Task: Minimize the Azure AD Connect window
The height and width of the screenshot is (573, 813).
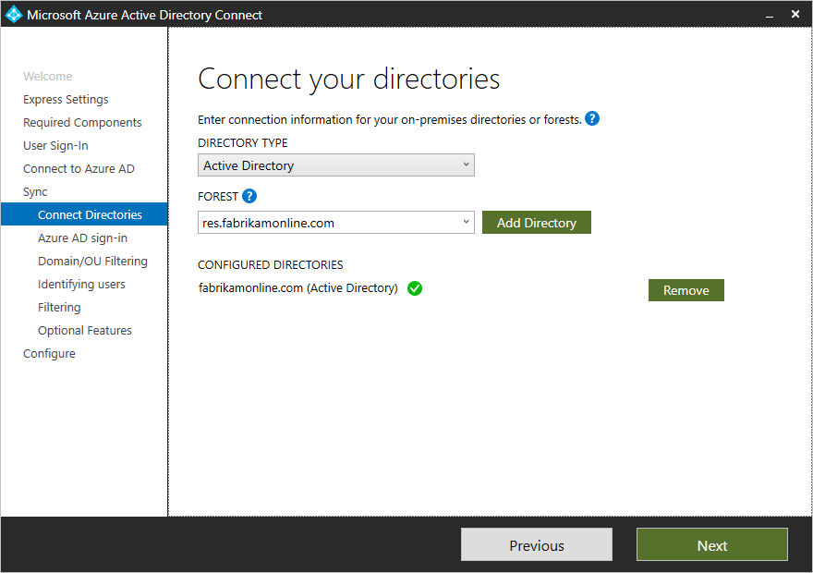Action: click(769, 15)
